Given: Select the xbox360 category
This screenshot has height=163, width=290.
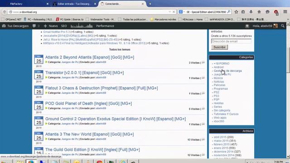Looking at the screenshot, I should click(x=219, y=121).
